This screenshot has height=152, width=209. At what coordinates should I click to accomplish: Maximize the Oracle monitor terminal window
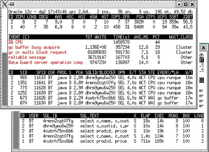coord(186,4)
